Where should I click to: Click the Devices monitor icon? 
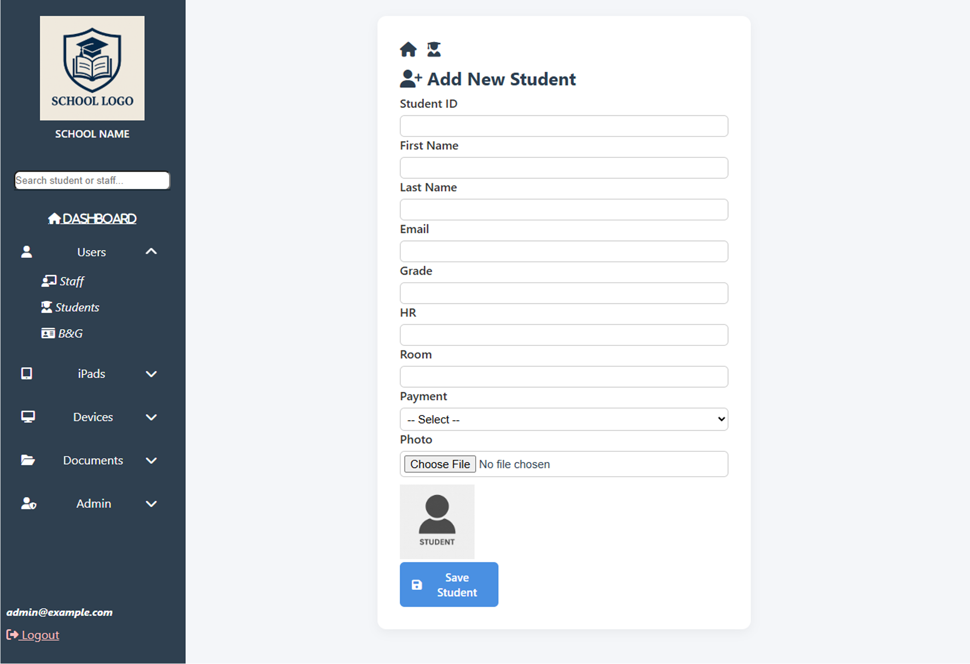(x=28, y=417)
